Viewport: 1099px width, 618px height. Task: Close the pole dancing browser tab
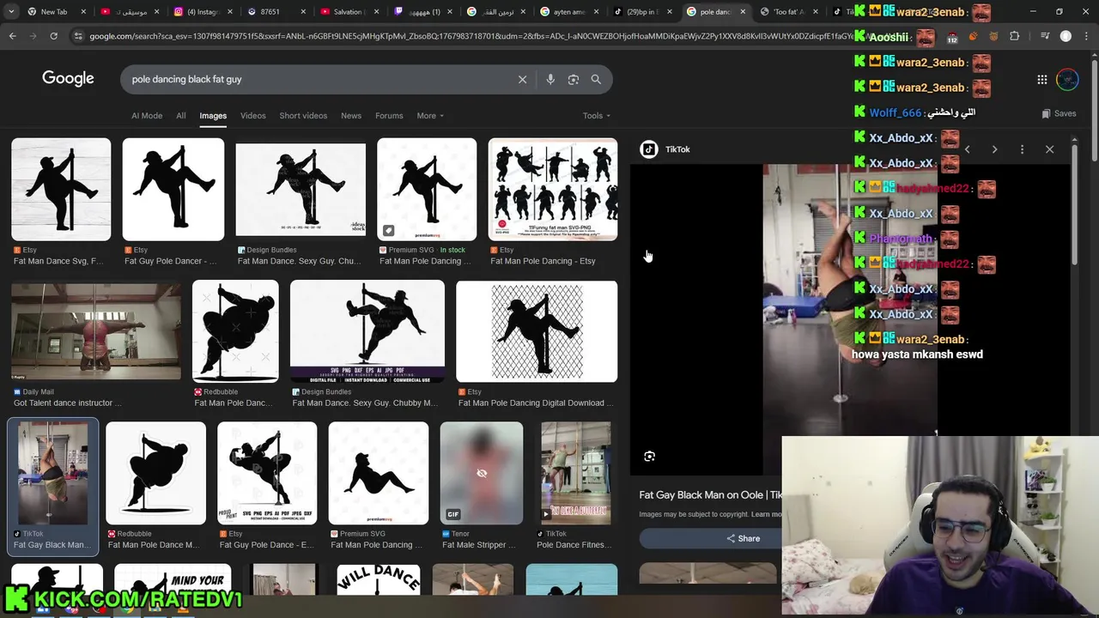tap(743, 12)
